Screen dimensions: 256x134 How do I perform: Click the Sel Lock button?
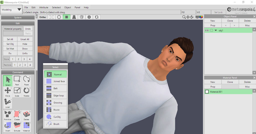(218, 12)
